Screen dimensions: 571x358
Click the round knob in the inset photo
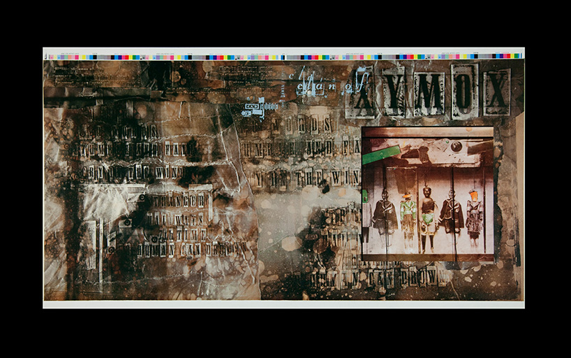pos(456,147)
